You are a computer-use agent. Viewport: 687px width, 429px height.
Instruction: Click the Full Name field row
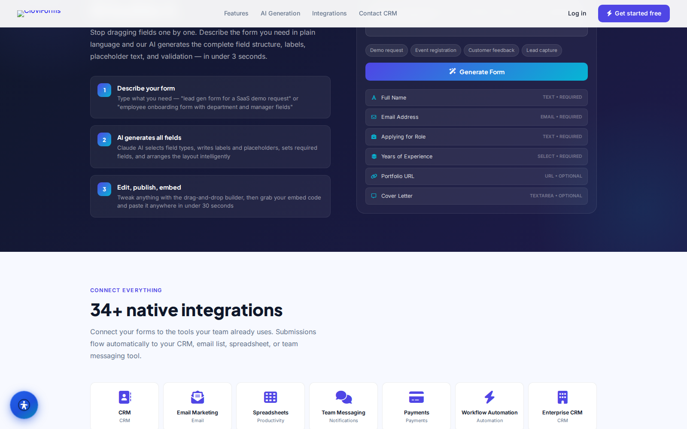(477, 97)
